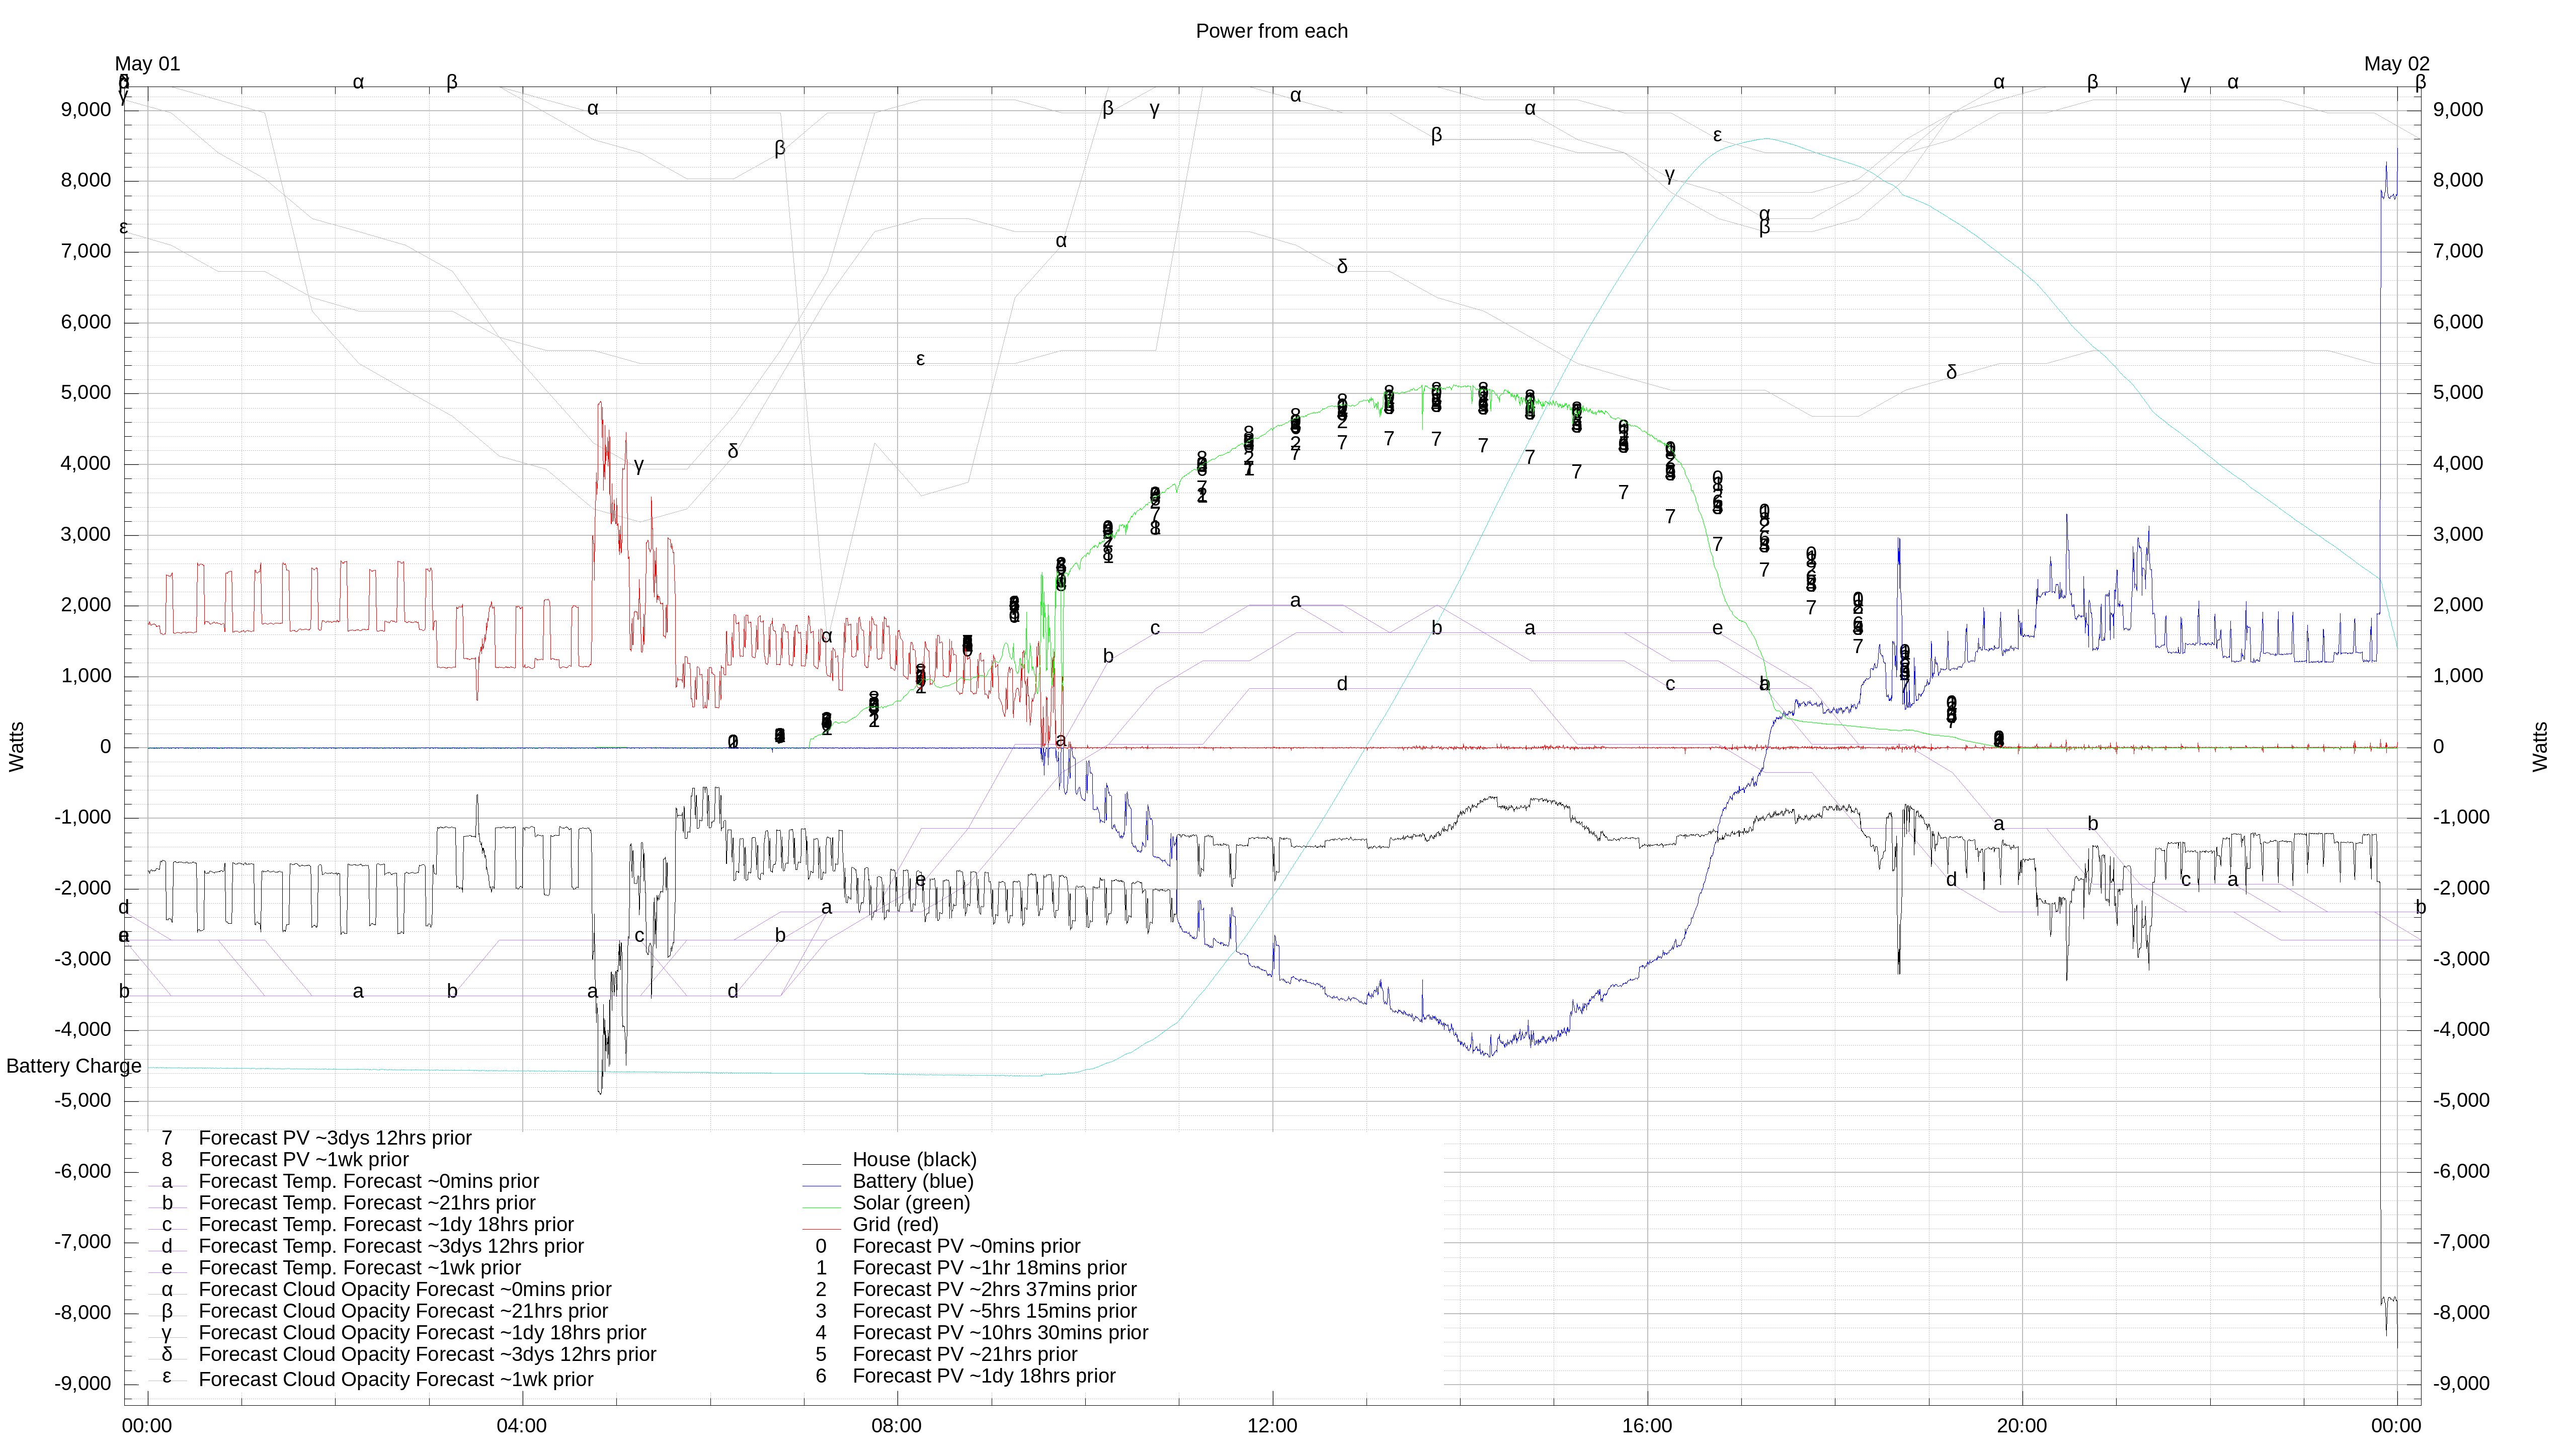Screen dimensions: 2576x1449
Task: Click left-axis "-9,000" tick label
Action: pos(83,1384)
